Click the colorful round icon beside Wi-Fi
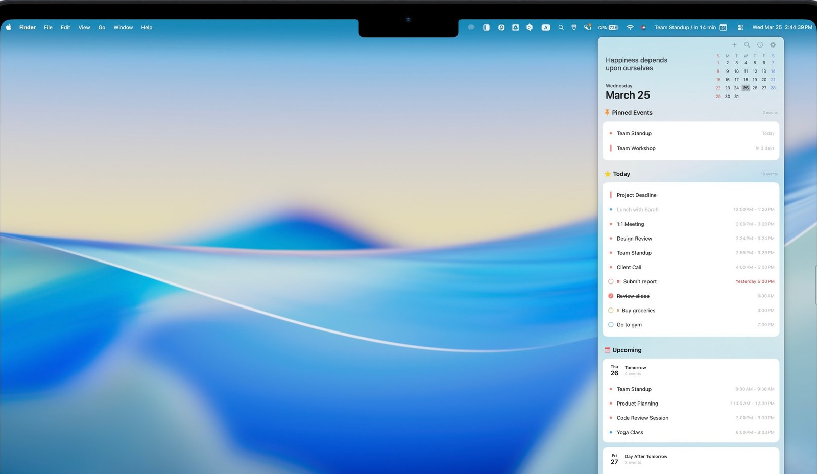 coord(643,28)
